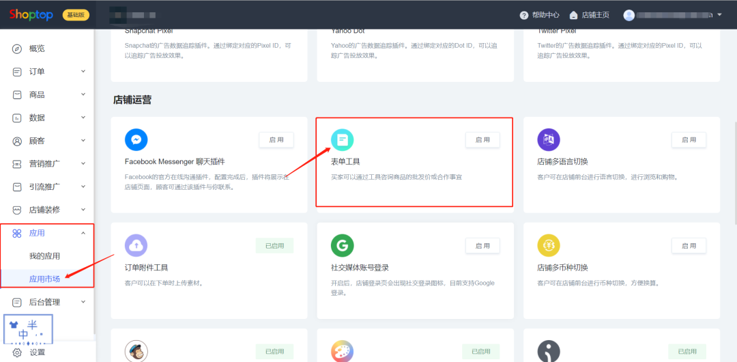Click the 商品 sidebar icon

(x=17, y=95)
